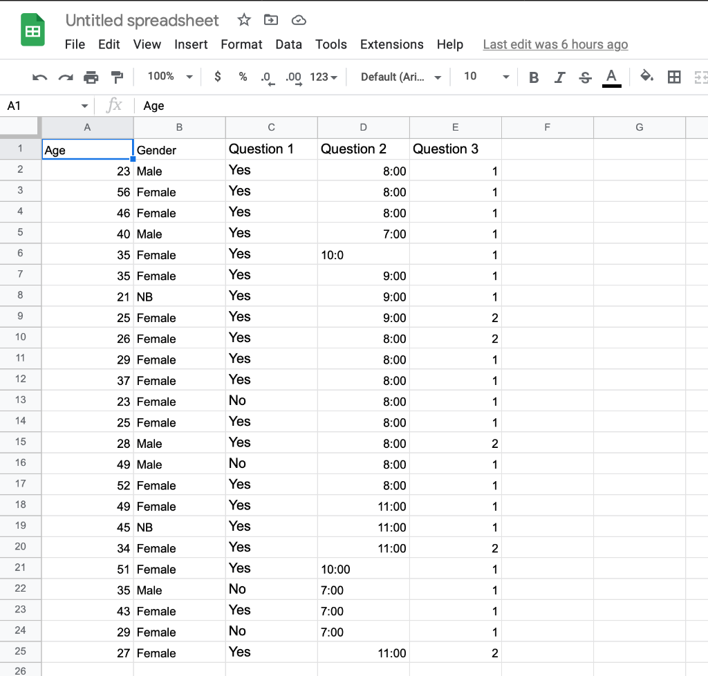
Task: Select row 13 header
Action: click(20, 400)
